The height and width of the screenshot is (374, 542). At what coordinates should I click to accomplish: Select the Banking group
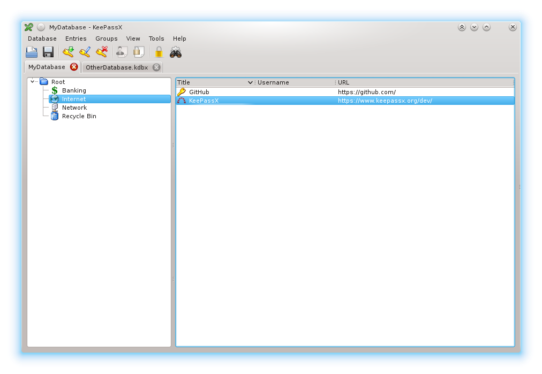click(x=73, y=90)
